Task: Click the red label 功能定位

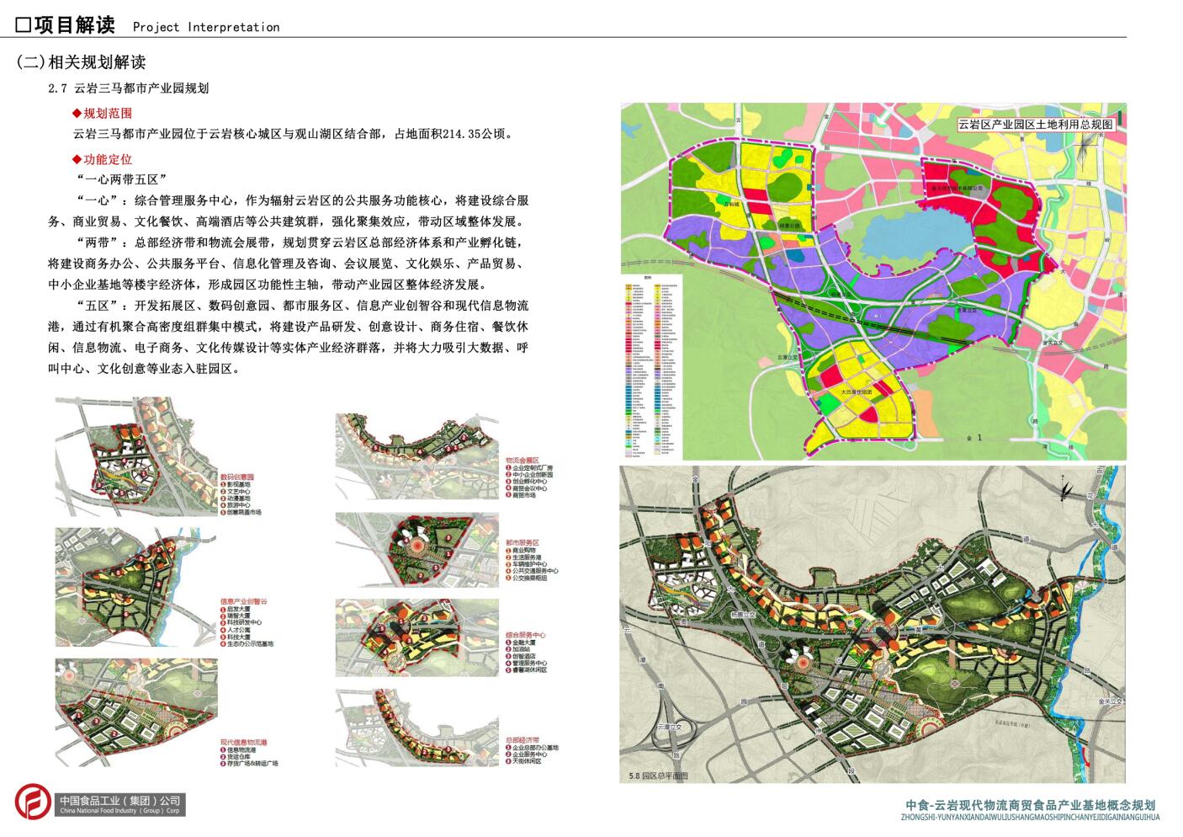Action: (x=108, y=160)
